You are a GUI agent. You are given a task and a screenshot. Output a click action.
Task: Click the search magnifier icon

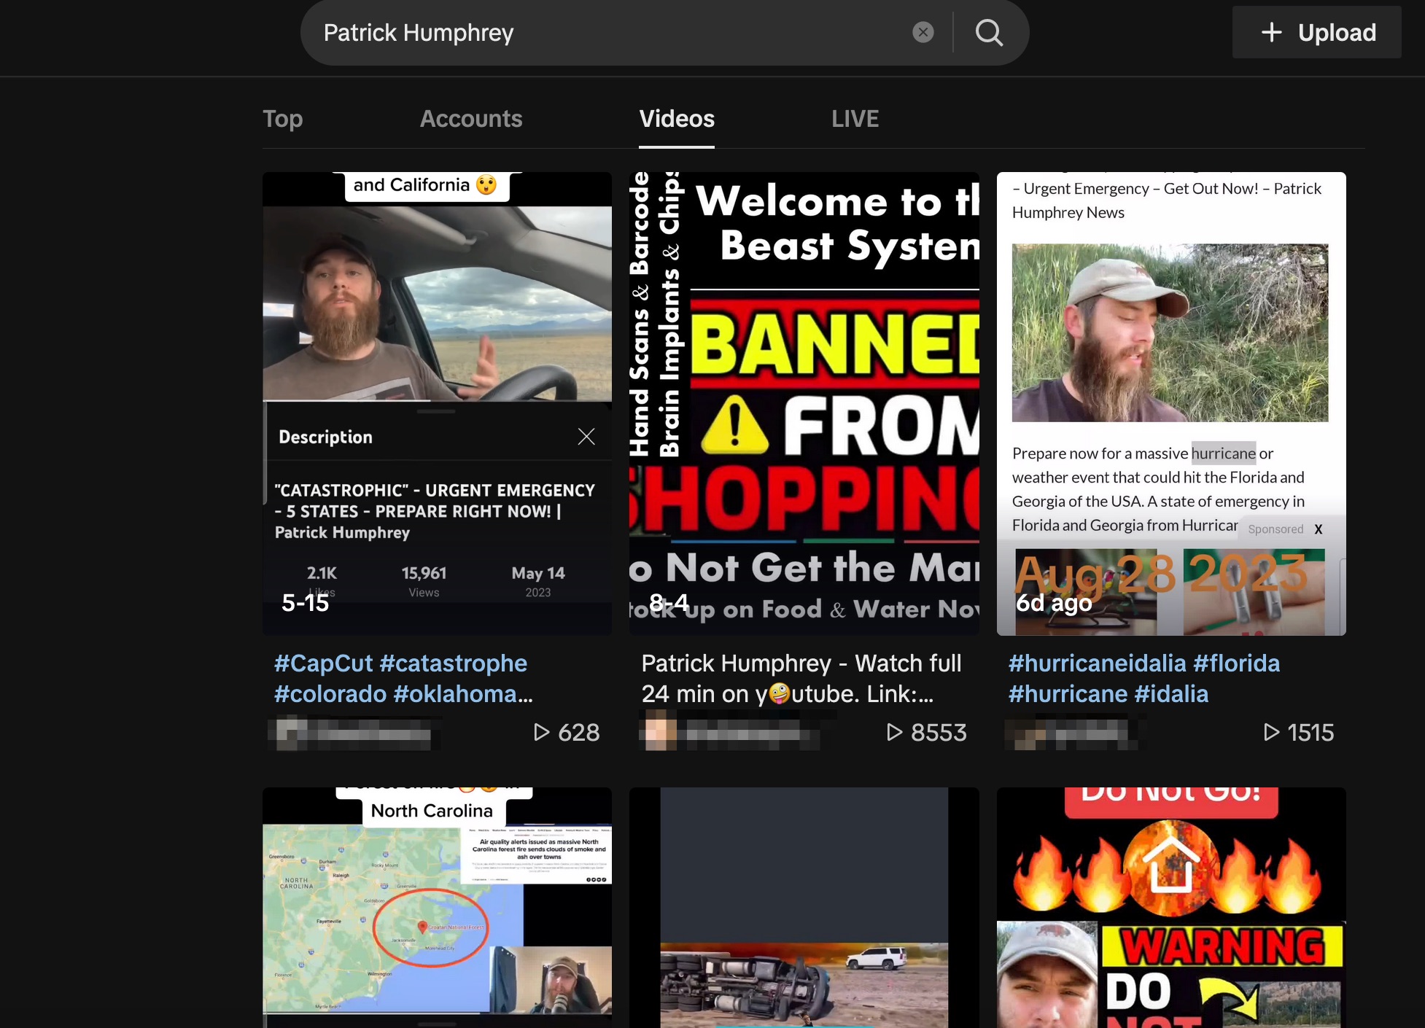pyautogui.click(x=989, y=32)
